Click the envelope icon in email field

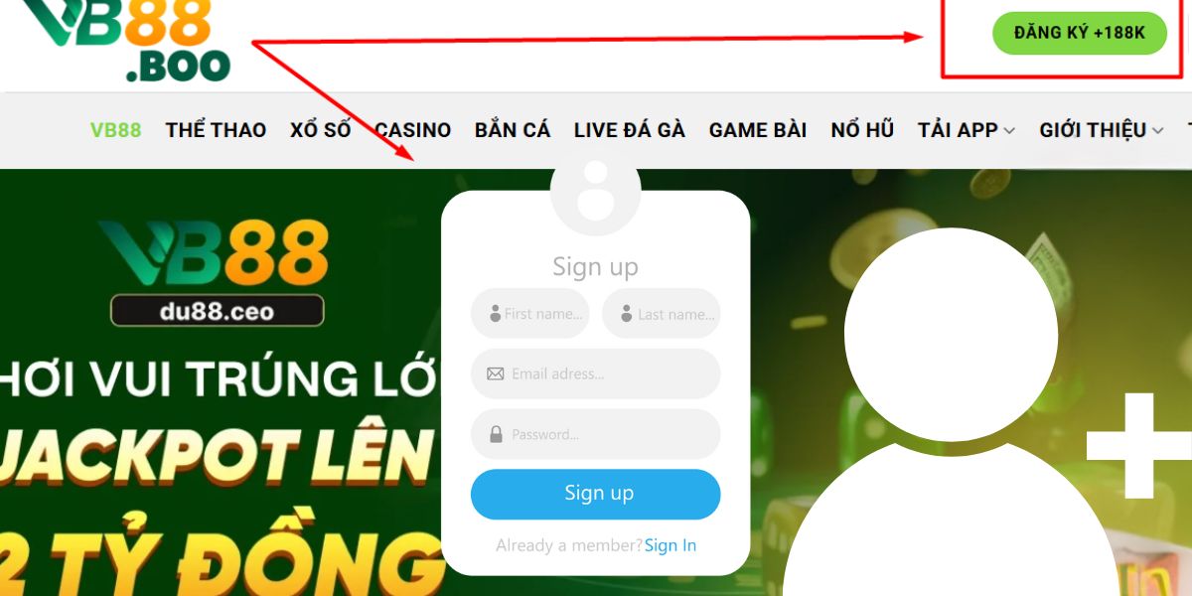click(x=495, y=373)
